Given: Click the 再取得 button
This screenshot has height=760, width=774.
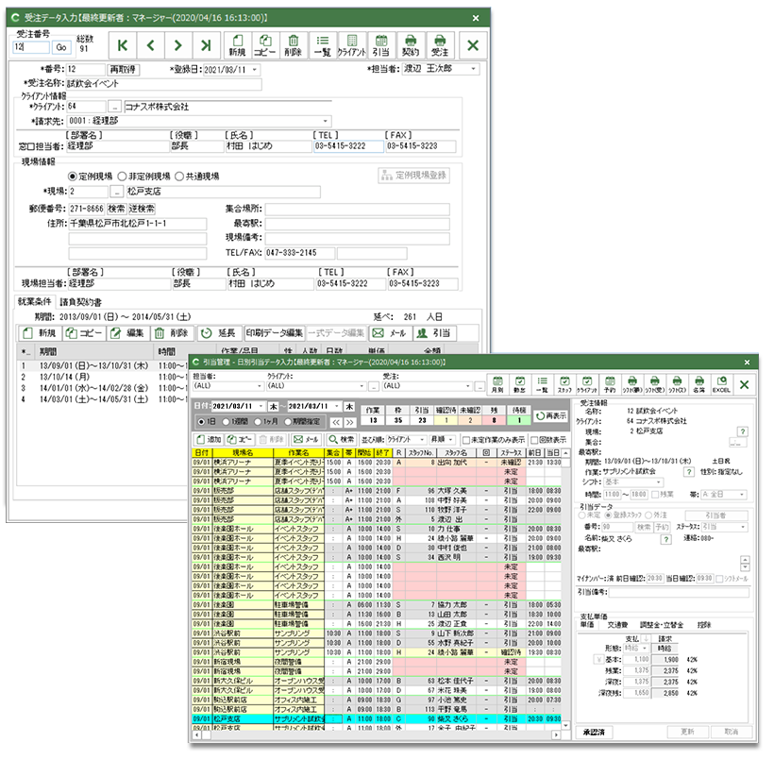Looking at the screenshot, I should pyautogui.click(x=124, y=70).
